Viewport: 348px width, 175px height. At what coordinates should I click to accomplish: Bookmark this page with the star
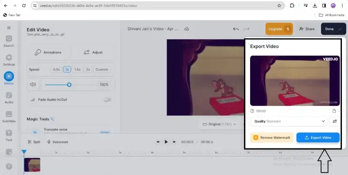[x=279, y=6]
